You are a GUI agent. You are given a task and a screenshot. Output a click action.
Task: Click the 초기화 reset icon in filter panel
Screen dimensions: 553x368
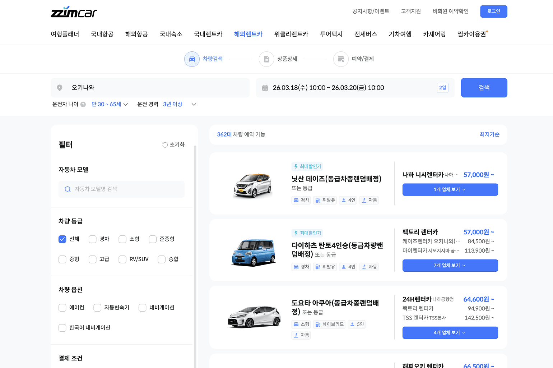click(x=165, y=144)
